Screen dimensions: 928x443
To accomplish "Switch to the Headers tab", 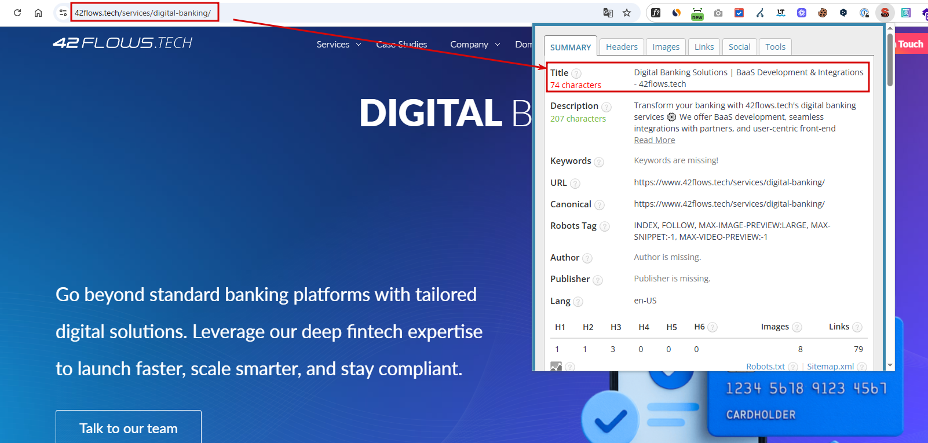I will [622, 47].
